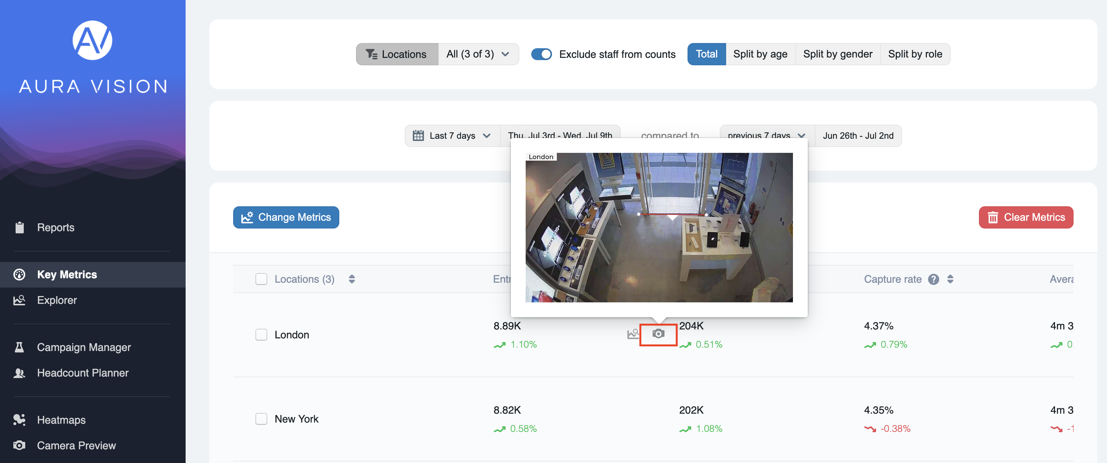Check the London row checkbox

[261, 335]
